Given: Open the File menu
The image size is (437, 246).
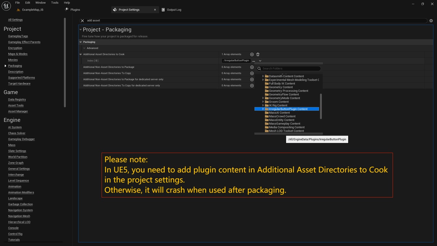Looking at the screenshot, I should pyautogui.click(x=17, y=3).
